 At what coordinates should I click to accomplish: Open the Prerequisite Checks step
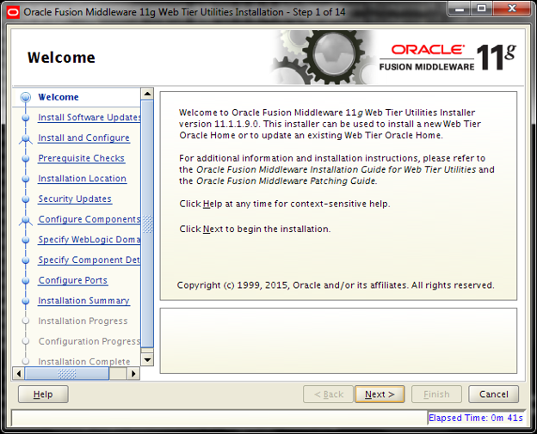point(81,158)
